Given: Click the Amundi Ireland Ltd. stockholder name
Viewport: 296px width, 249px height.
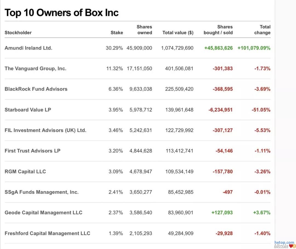Looking at the screenshot, I should pyautogui.click(x=28, y=48).
